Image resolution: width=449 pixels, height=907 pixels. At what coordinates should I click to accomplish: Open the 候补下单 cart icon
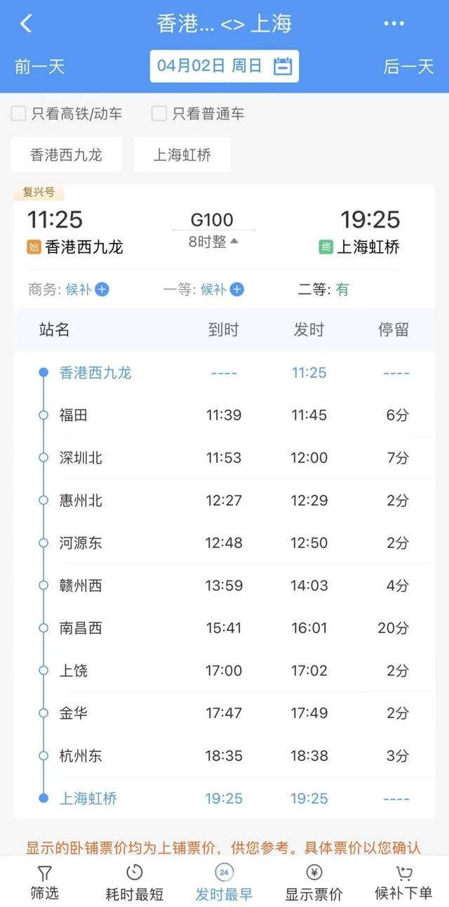pyautogui.click(x=403, y=873)
